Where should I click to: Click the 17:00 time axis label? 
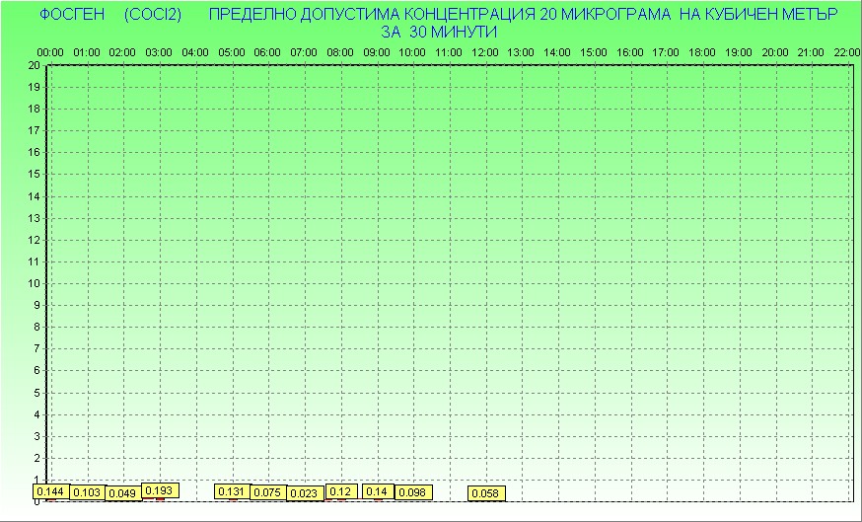coord(666,52)
